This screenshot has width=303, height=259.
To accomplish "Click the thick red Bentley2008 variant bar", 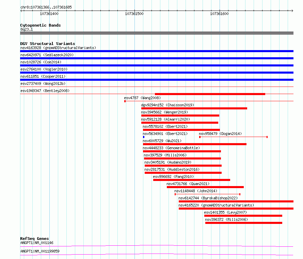I will click(210, 94).
